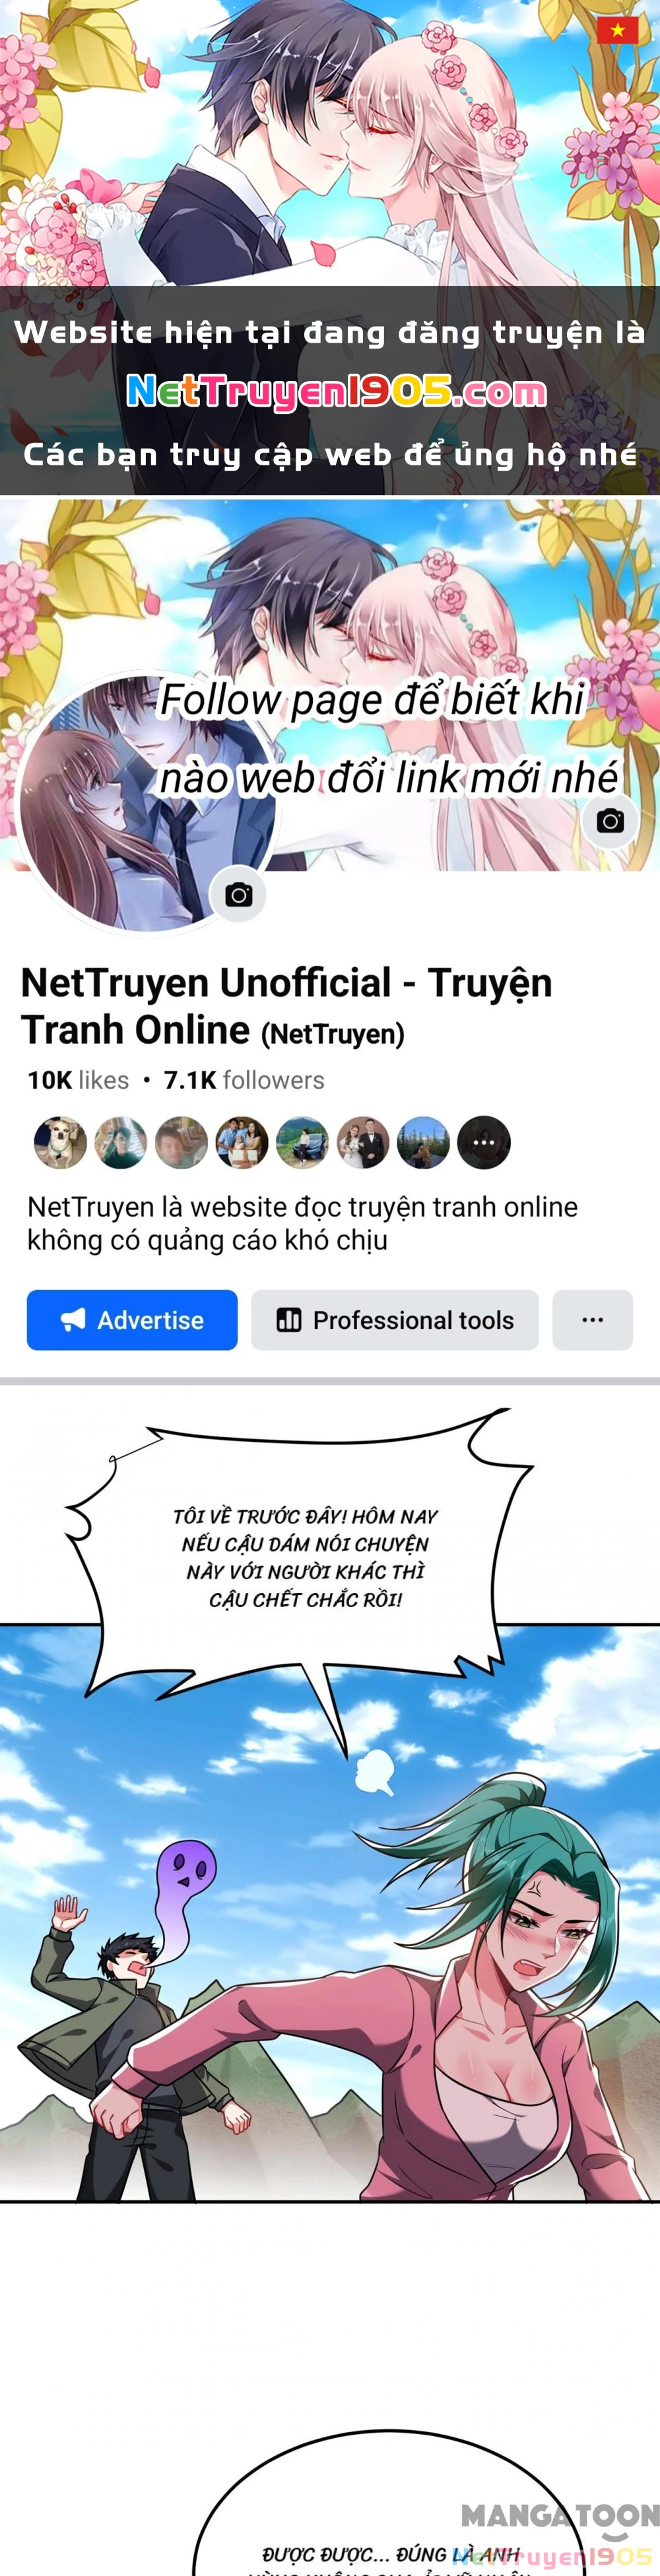View the 10K likes count

(x=78, y=1080)
